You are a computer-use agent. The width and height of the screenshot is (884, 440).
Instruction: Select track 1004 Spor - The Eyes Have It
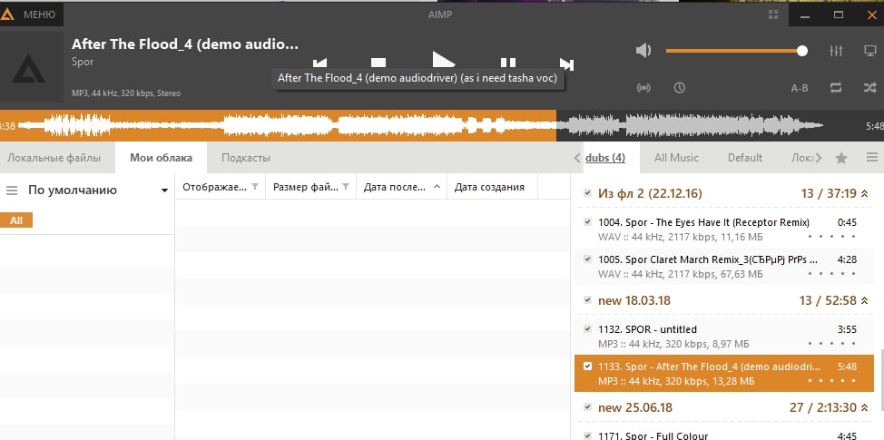[x=724, y=230]
